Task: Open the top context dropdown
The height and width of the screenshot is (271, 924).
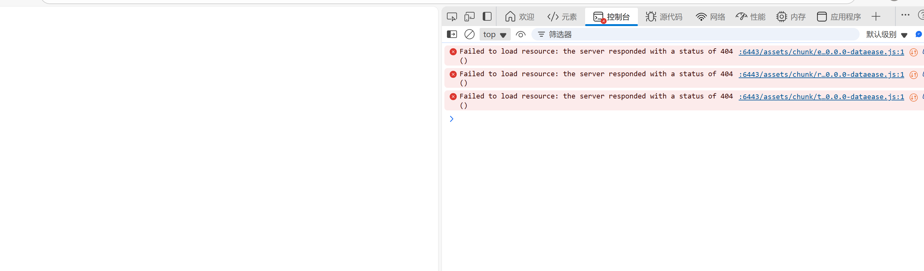Action: point(495,35)
